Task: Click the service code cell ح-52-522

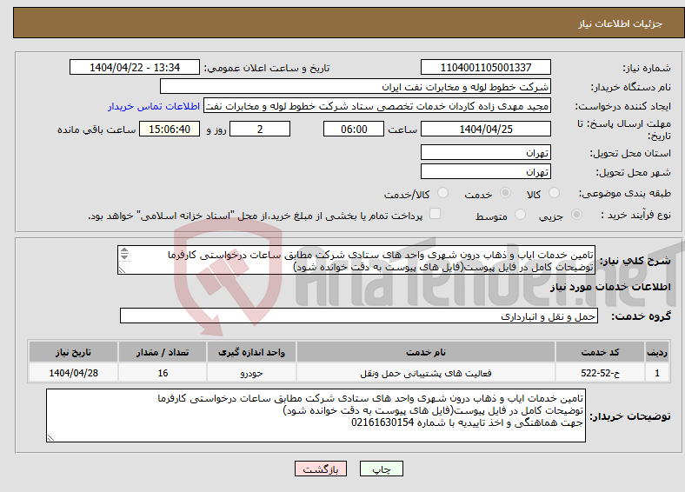Action: (x=601, y=373)
